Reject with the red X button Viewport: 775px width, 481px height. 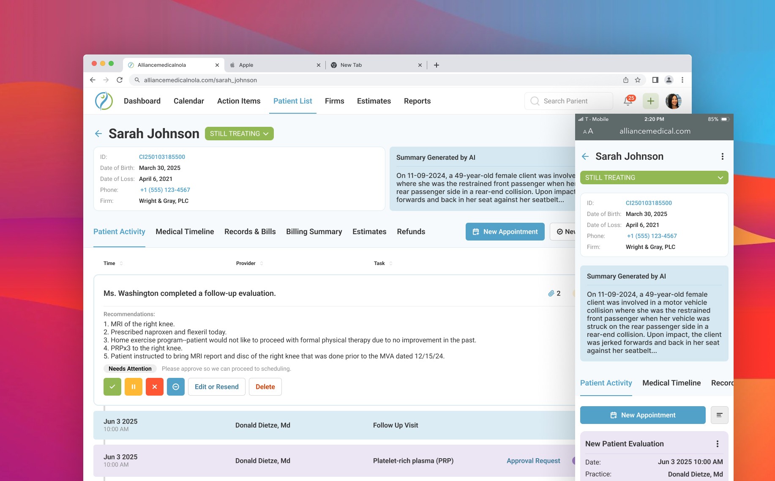pyautogui.click(x=155, y=387)
